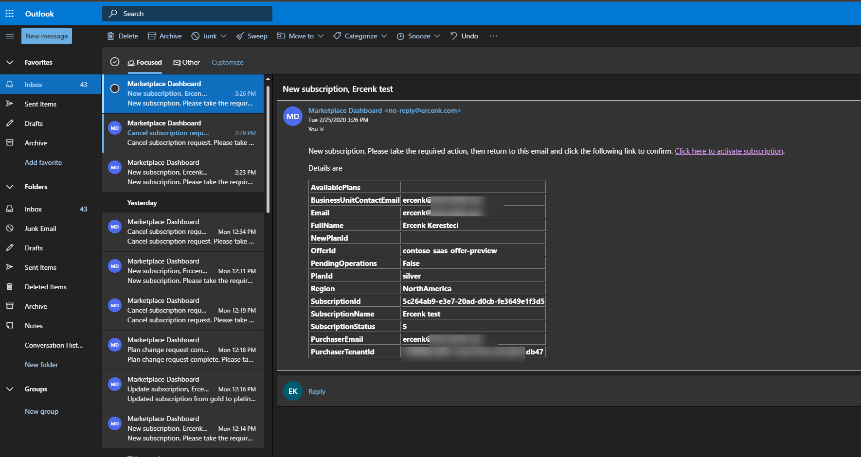Click the Snooze clock icon
The width and height of the screenshot is (861, 457).
click(400, 36)
